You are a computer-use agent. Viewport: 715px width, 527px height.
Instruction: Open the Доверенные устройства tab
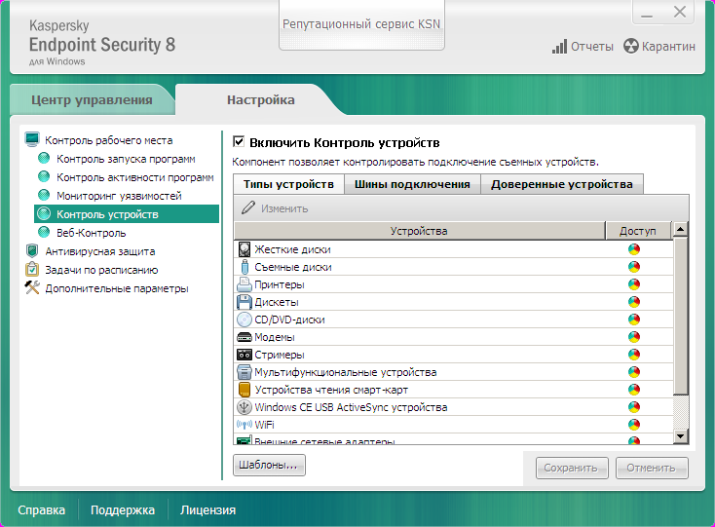tap(562, 184)
